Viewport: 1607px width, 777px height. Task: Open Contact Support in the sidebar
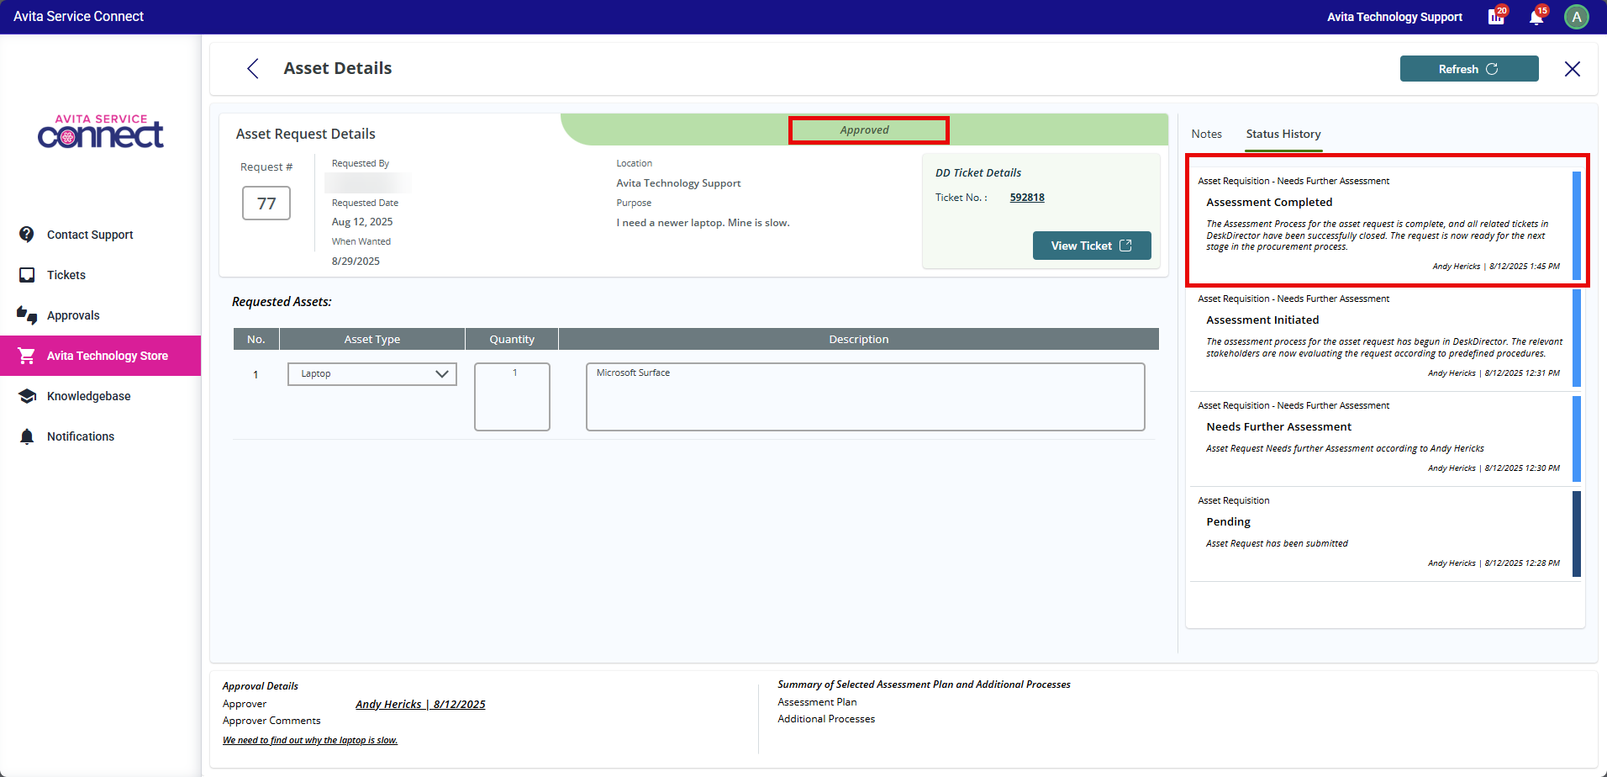(101, 235)
